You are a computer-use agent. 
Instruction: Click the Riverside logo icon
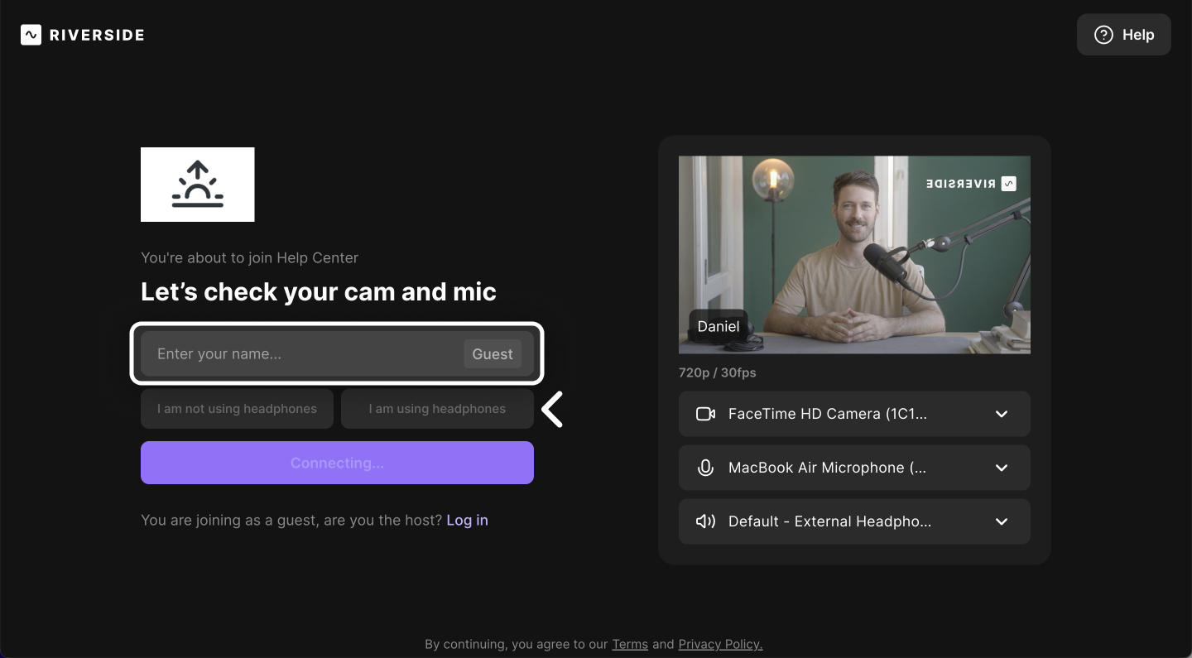31,35
